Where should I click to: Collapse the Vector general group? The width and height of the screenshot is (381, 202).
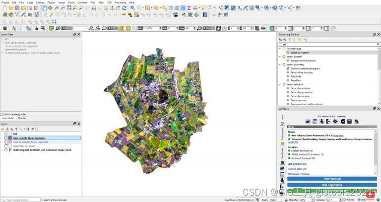click(x=280, y=57)
